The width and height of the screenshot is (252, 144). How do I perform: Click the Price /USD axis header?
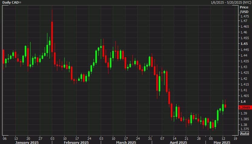click(x=244, y=9)
